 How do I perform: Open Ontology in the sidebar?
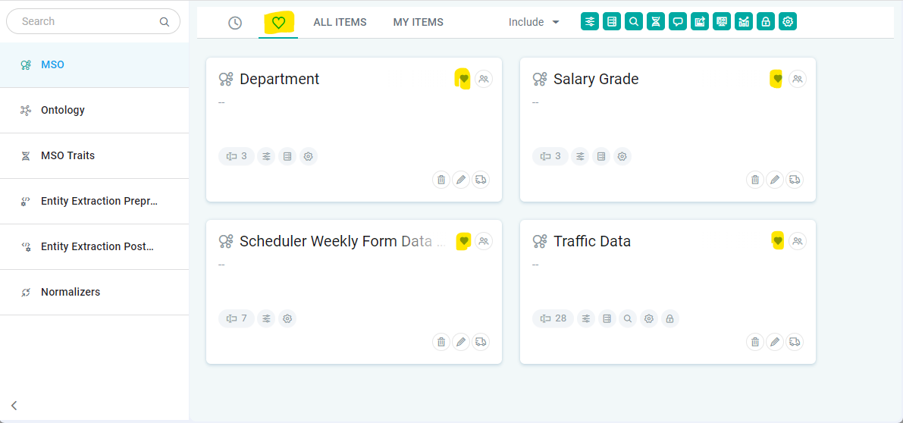pyautogui.click(x=63, y=110)
